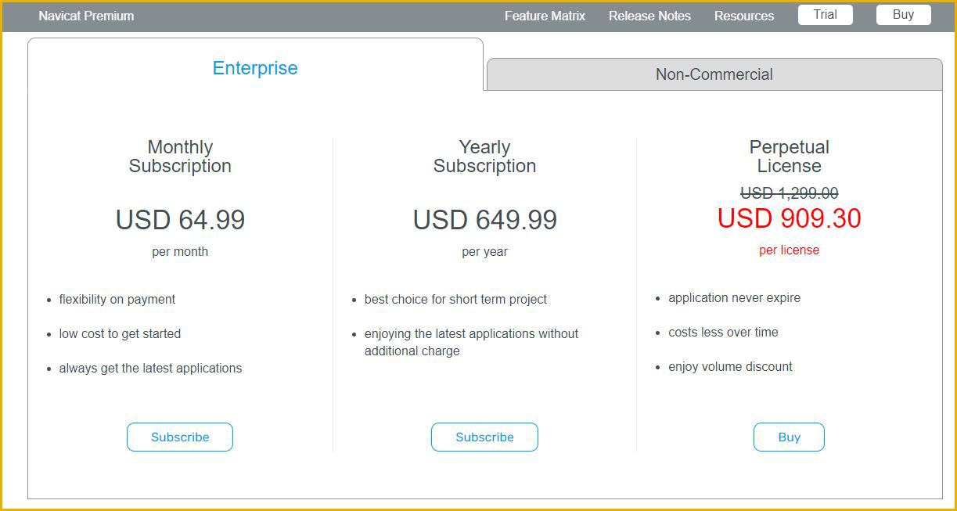957x511 pixels.
Task: Select the Enterprise tab
Action: pos(255,68)
